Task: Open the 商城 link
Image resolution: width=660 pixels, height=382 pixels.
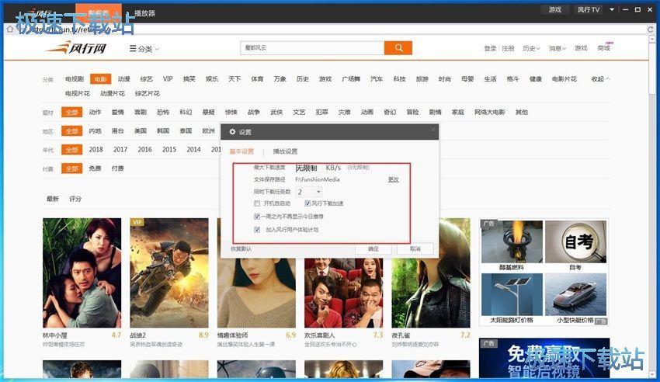Action: coord(604,48)
